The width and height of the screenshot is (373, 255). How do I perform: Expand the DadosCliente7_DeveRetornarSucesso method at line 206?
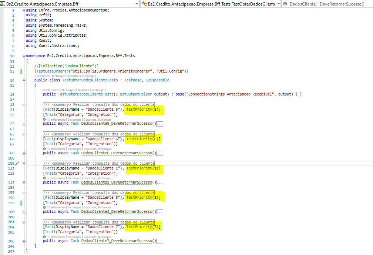click(x=24, y=241)
